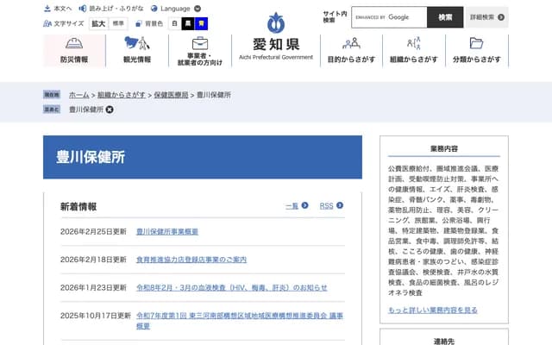This screenshot has height=345, width=552.
Task: Choose black background color option
Action: [x=187, y=23]
